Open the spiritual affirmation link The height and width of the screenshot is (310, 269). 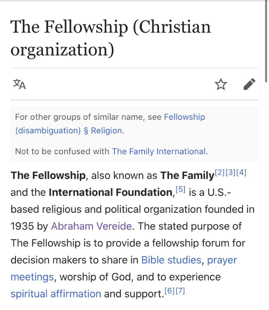pyautogui.click(x=56, y=294)
